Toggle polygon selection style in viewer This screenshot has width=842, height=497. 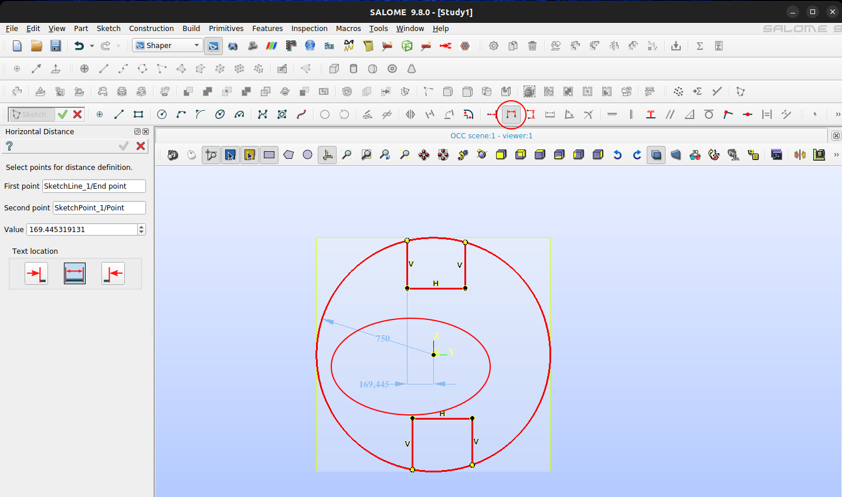pos(288,155)
